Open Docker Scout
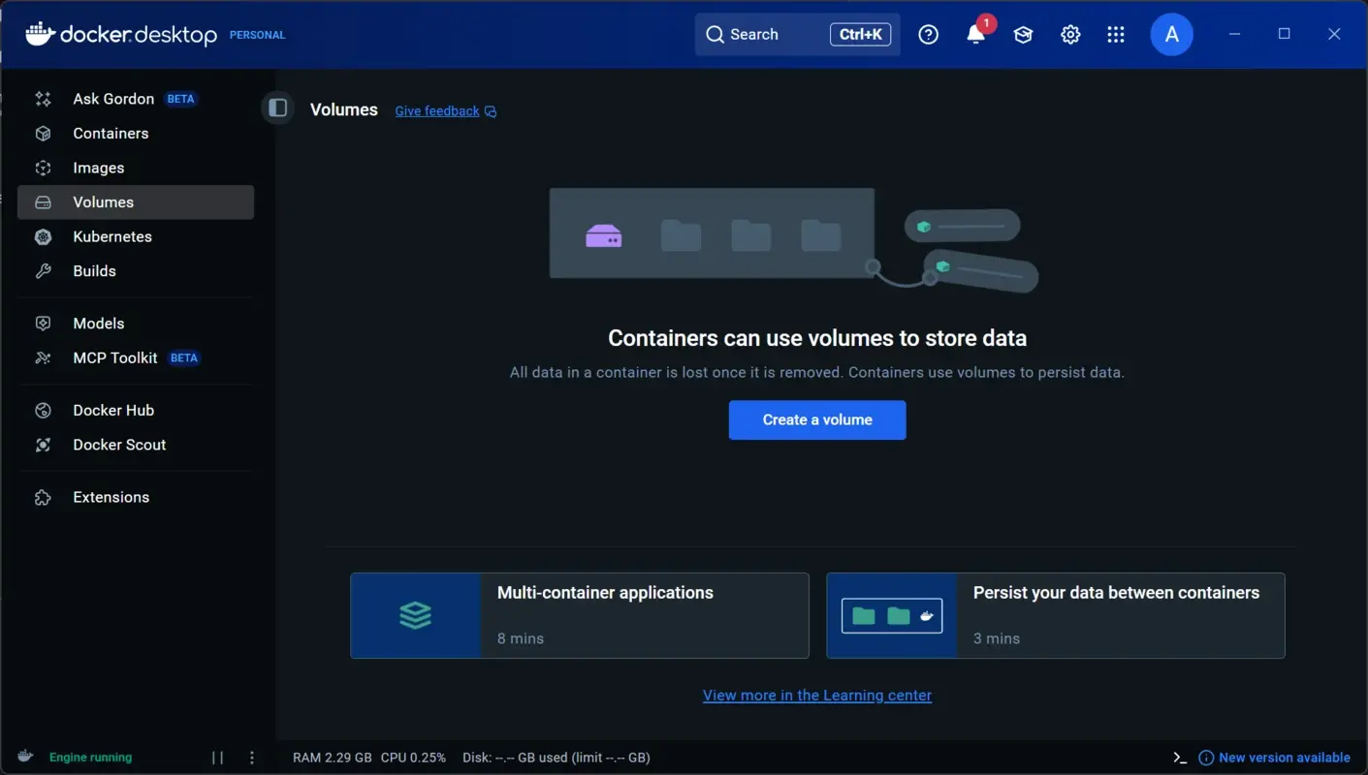The height and width of the screenshot is (775, 1368). pyautogui.click(x=118, y=445)
